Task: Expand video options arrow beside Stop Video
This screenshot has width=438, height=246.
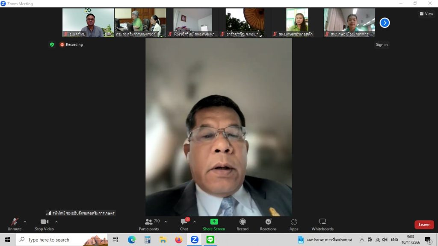Action: pos(56,222)
